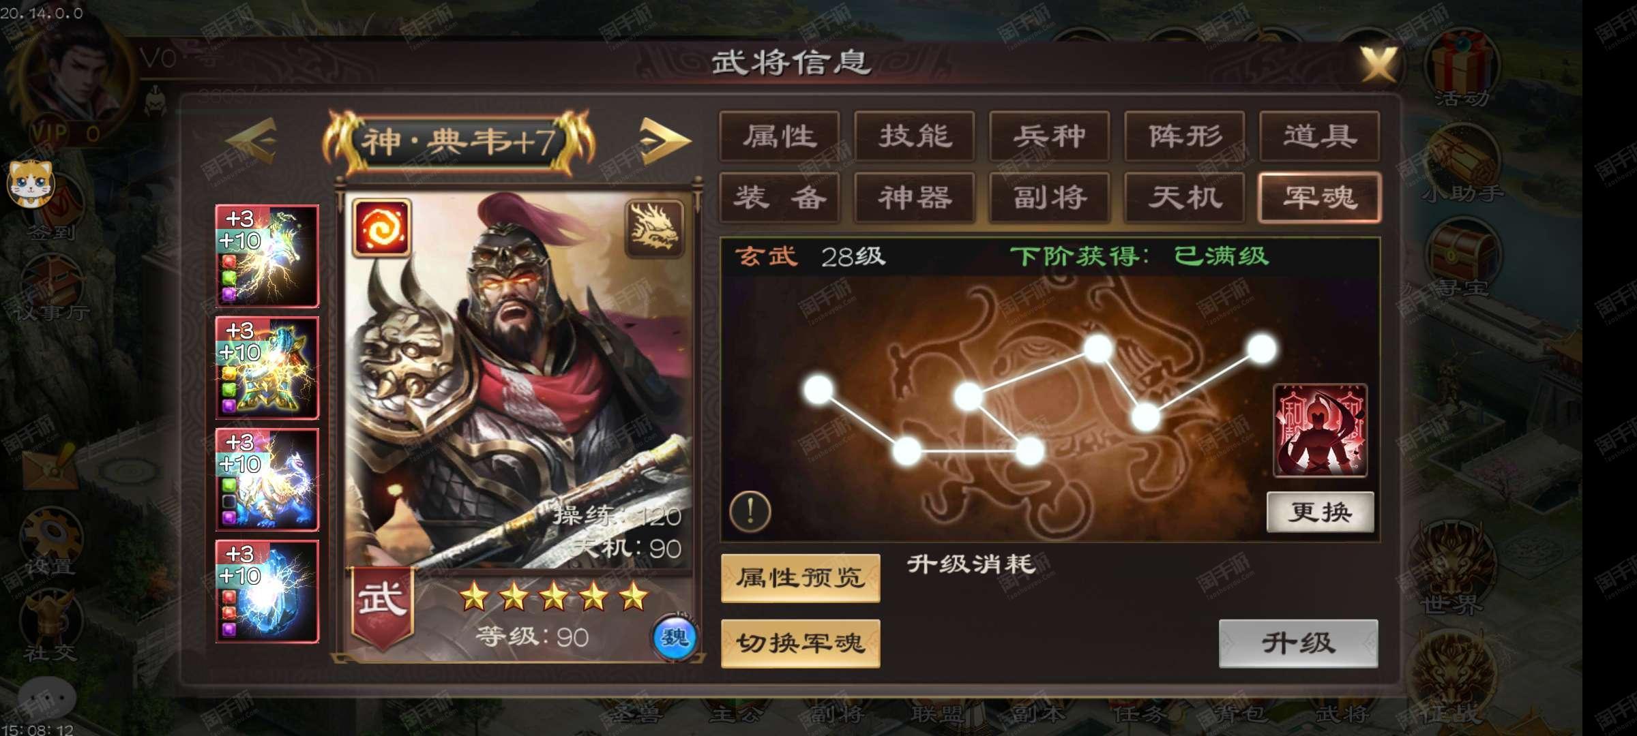Open the exclamation info icon in constellation panel
Screen dimensions: 1637x736
[750, 510]
